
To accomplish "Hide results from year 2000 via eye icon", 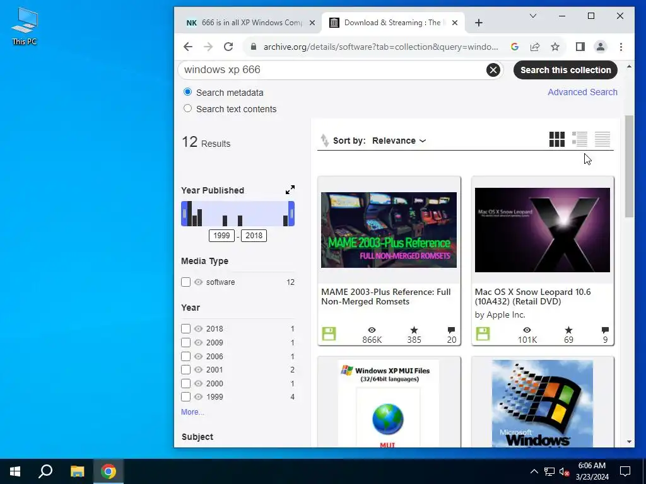I will click(x=199, y=383).
